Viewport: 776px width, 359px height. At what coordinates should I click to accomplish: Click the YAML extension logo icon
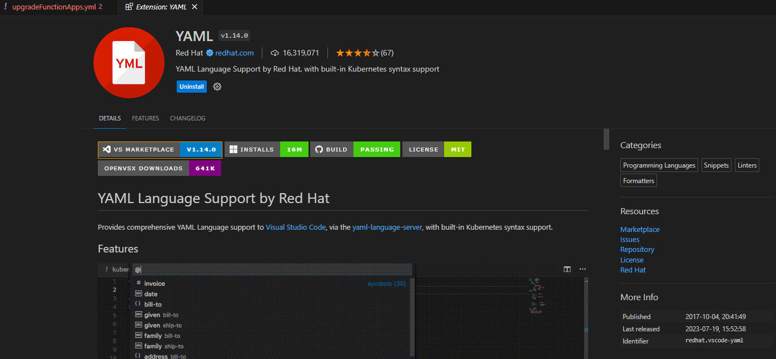129,63
